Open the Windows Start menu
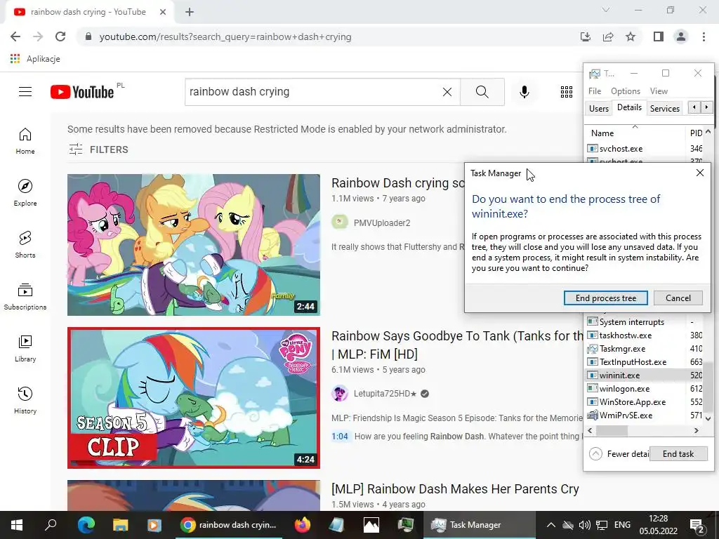This screenshot has height=539, width=719. click(17, 525)
